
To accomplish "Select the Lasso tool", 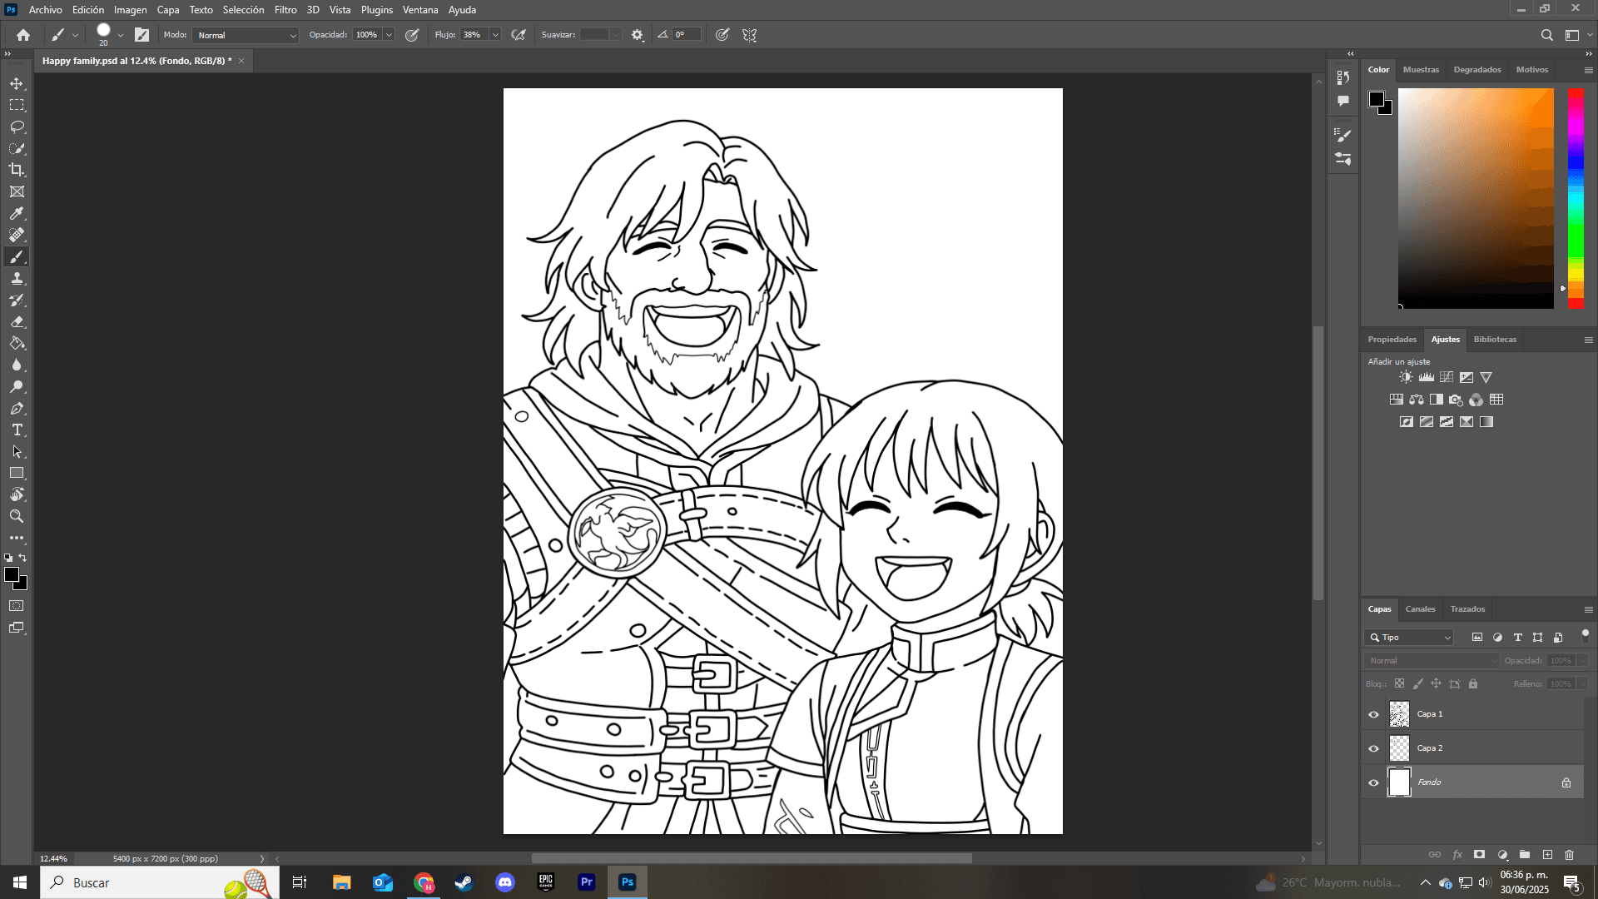I will (17, 127).
